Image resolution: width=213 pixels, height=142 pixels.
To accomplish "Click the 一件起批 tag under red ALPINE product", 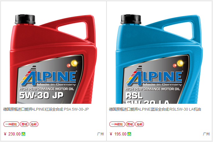I will (x=11, y=124).
